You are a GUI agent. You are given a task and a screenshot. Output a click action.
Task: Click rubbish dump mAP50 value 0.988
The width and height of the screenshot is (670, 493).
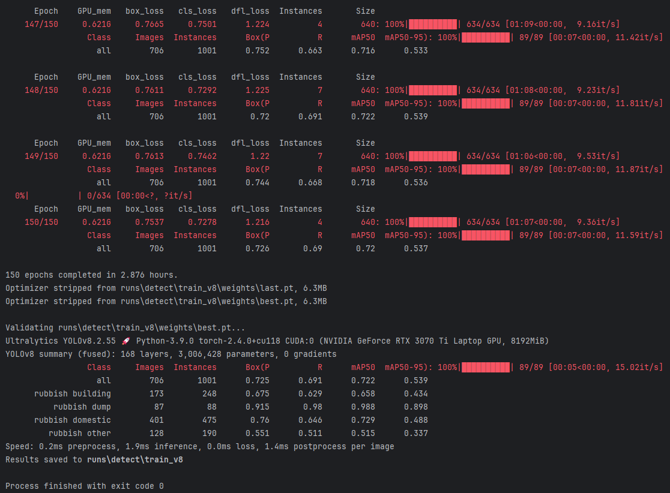tap(363, 407)
